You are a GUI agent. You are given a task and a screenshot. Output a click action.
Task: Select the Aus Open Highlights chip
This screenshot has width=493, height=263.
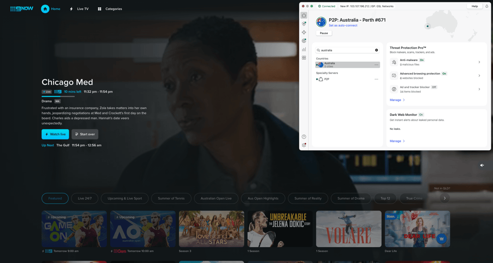[x=263, y=199]
